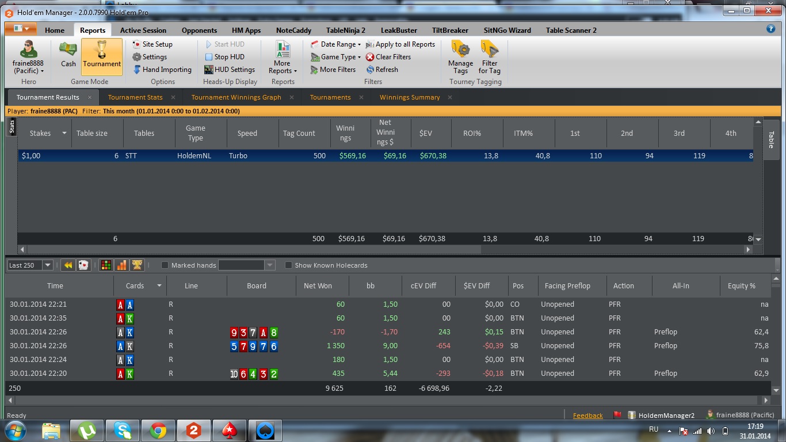
Task: Click Apply to all Reports
Action: 400,44
